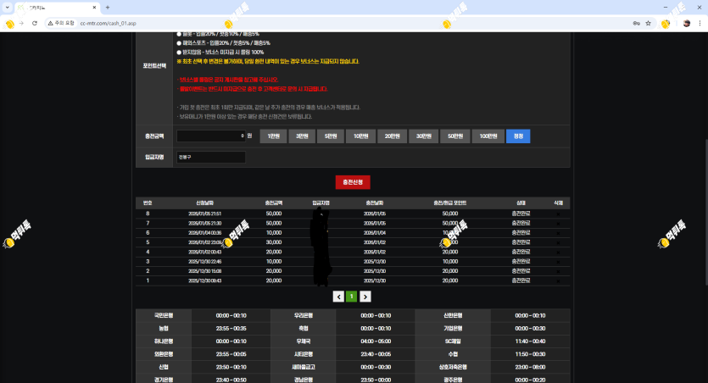Select the 해외스포츠 bonus radio option
This screenshot has width=708, height=383.
coord(179,42)
